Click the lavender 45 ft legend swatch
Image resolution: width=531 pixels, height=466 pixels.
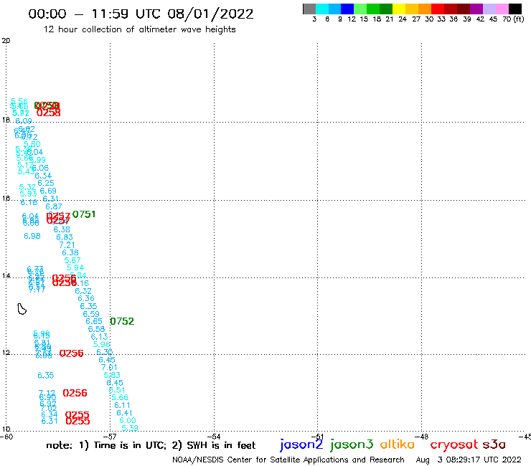tap(489, 9)
